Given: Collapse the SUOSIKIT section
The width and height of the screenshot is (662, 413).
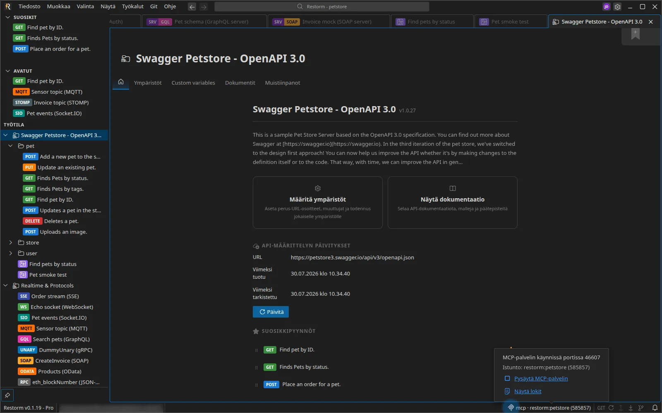Looking at the screenshot, I should coord(7,17).
